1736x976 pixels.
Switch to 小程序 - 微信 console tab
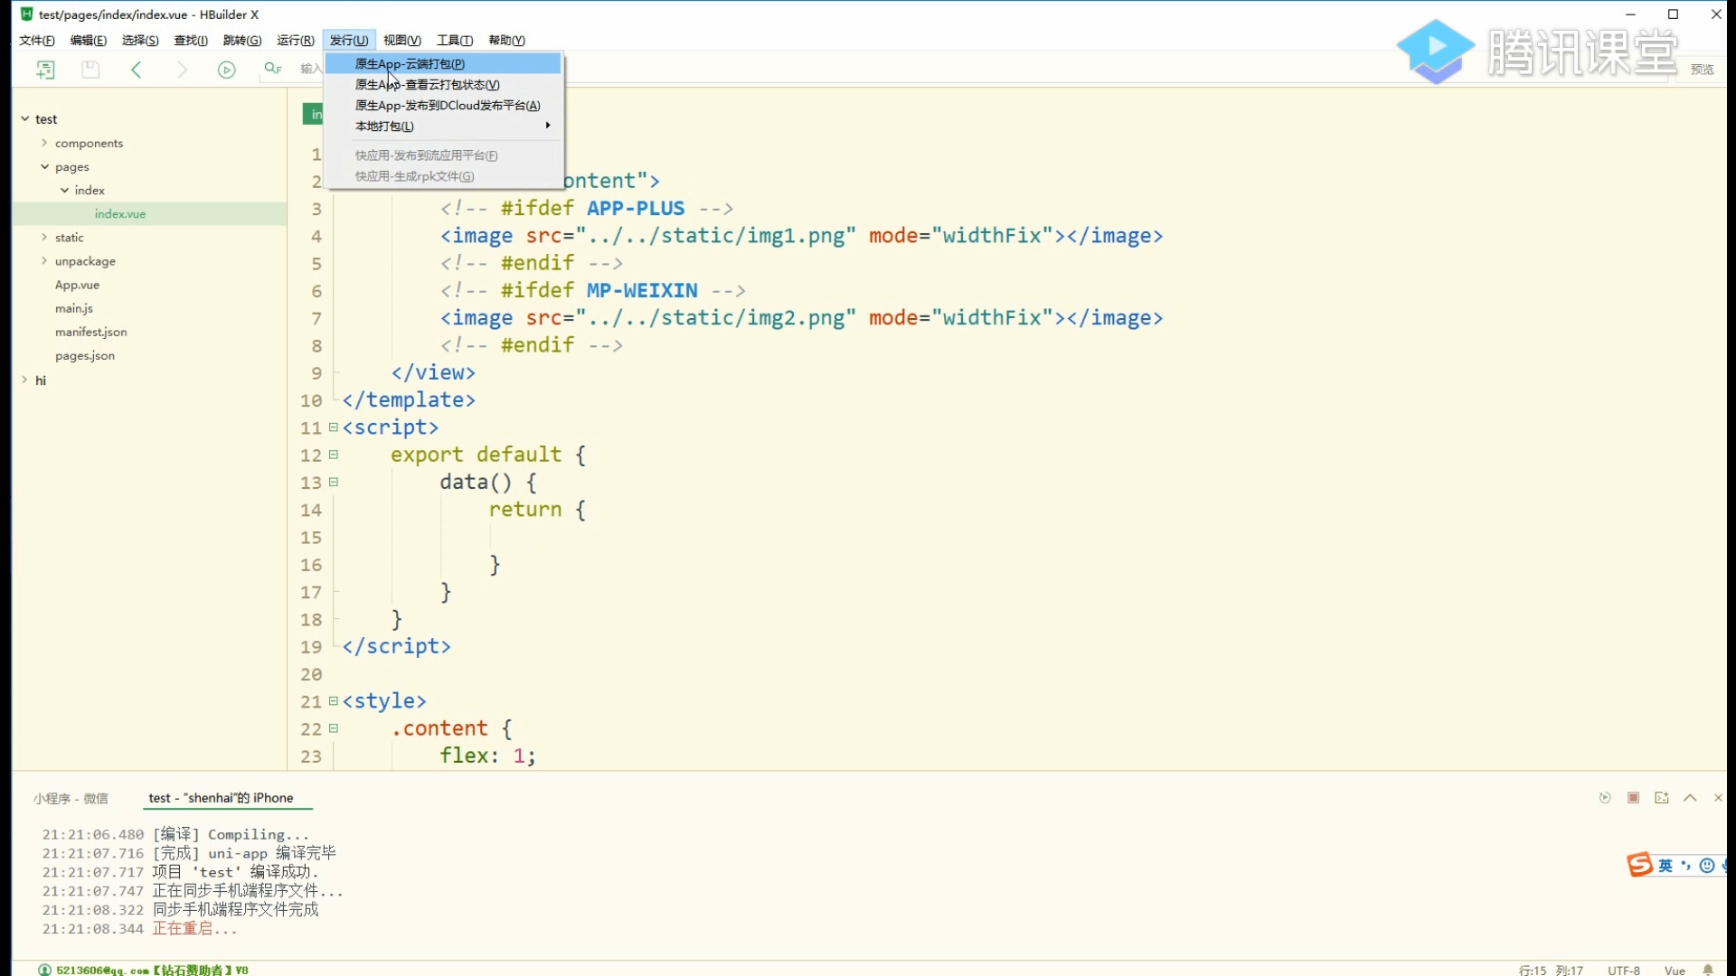pyautogui.click(x=71, y=798)
